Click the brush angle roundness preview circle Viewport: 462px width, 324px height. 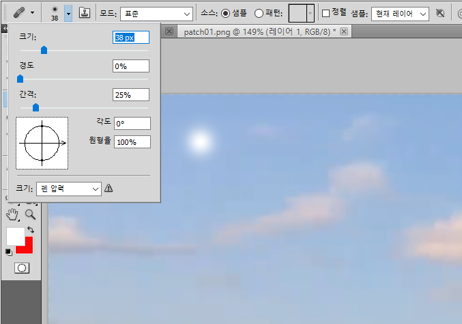[x=42, y=143]
